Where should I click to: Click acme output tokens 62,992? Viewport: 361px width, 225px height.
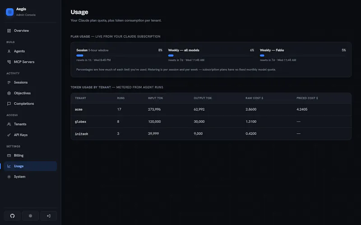(x=199, y=109)
